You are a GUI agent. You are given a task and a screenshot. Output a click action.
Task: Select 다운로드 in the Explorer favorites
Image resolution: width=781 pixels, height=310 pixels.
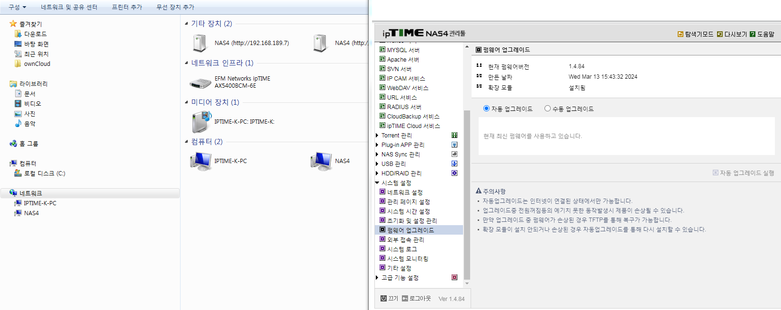tap(36, 34)
